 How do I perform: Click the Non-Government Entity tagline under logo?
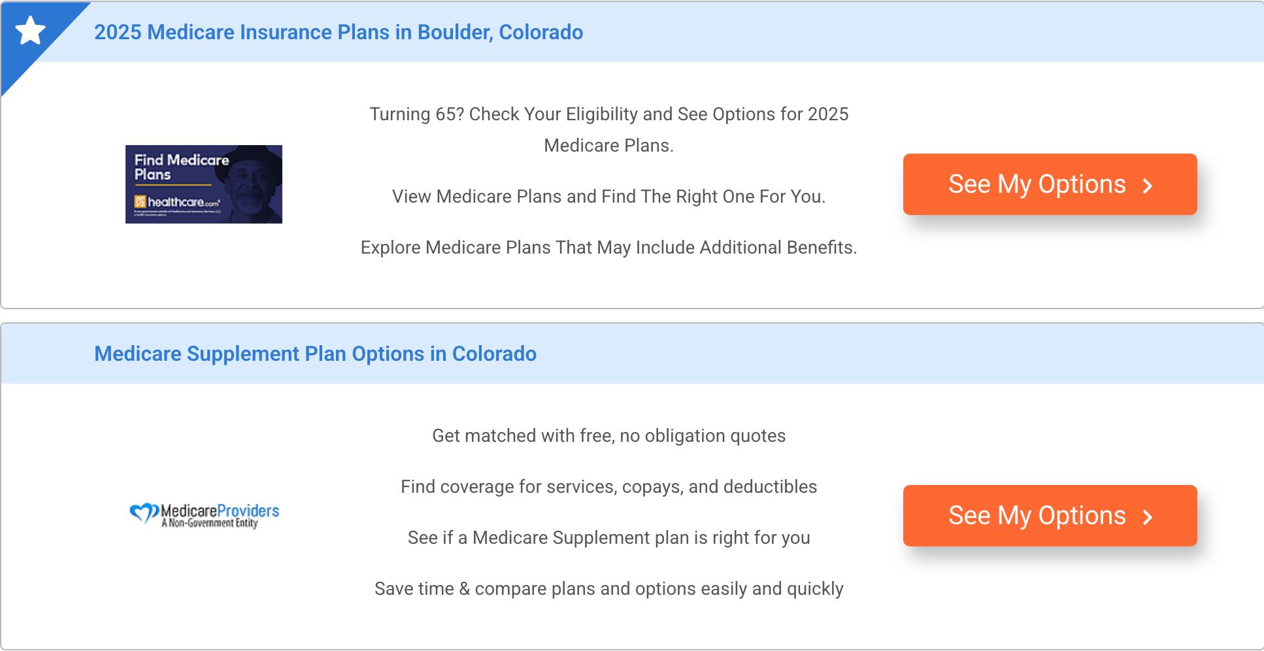click(x=210, y=523)
